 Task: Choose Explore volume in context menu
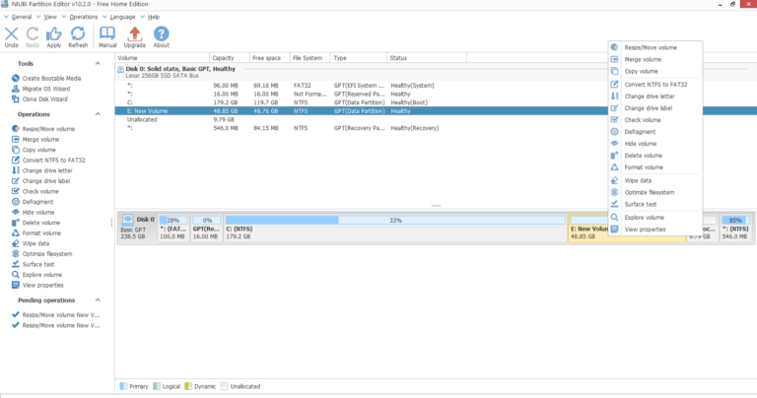click(654, 218)
